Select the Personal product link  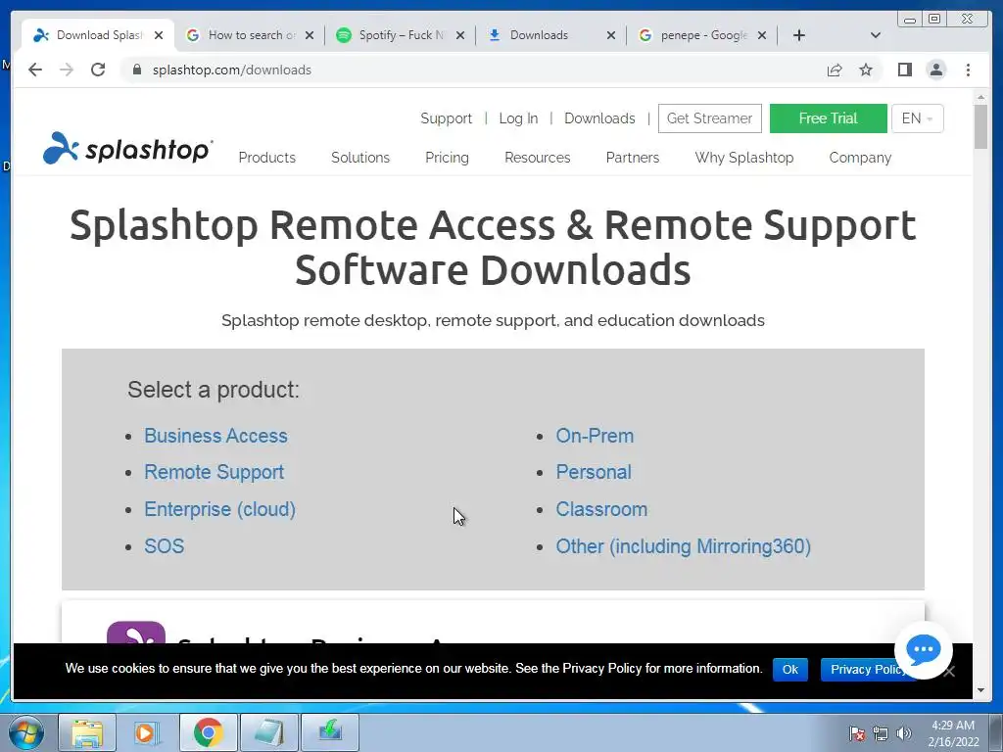[x=593, y=472]
